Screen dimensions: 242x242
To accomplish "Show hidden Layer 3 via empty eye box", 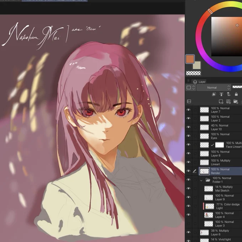I will point(189,223).
